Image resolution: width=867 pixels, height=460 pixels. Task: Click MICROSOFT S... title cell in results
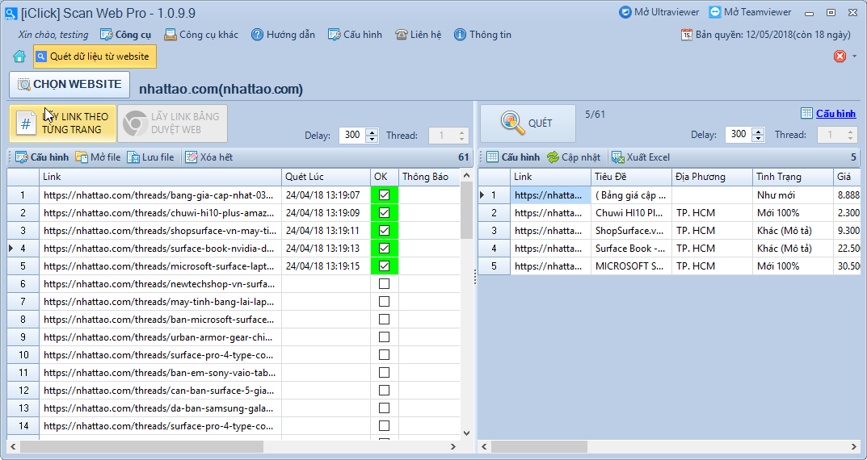pyautogui.click(x=631, y=266)
